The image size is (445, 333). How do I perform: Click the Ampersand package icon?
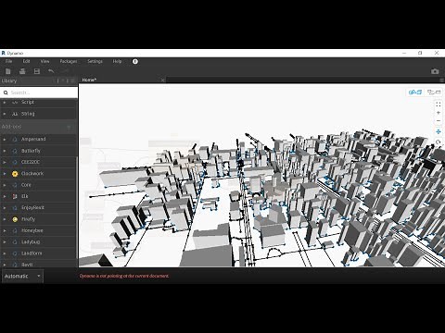pyautogui.click(x=15, y=140)
